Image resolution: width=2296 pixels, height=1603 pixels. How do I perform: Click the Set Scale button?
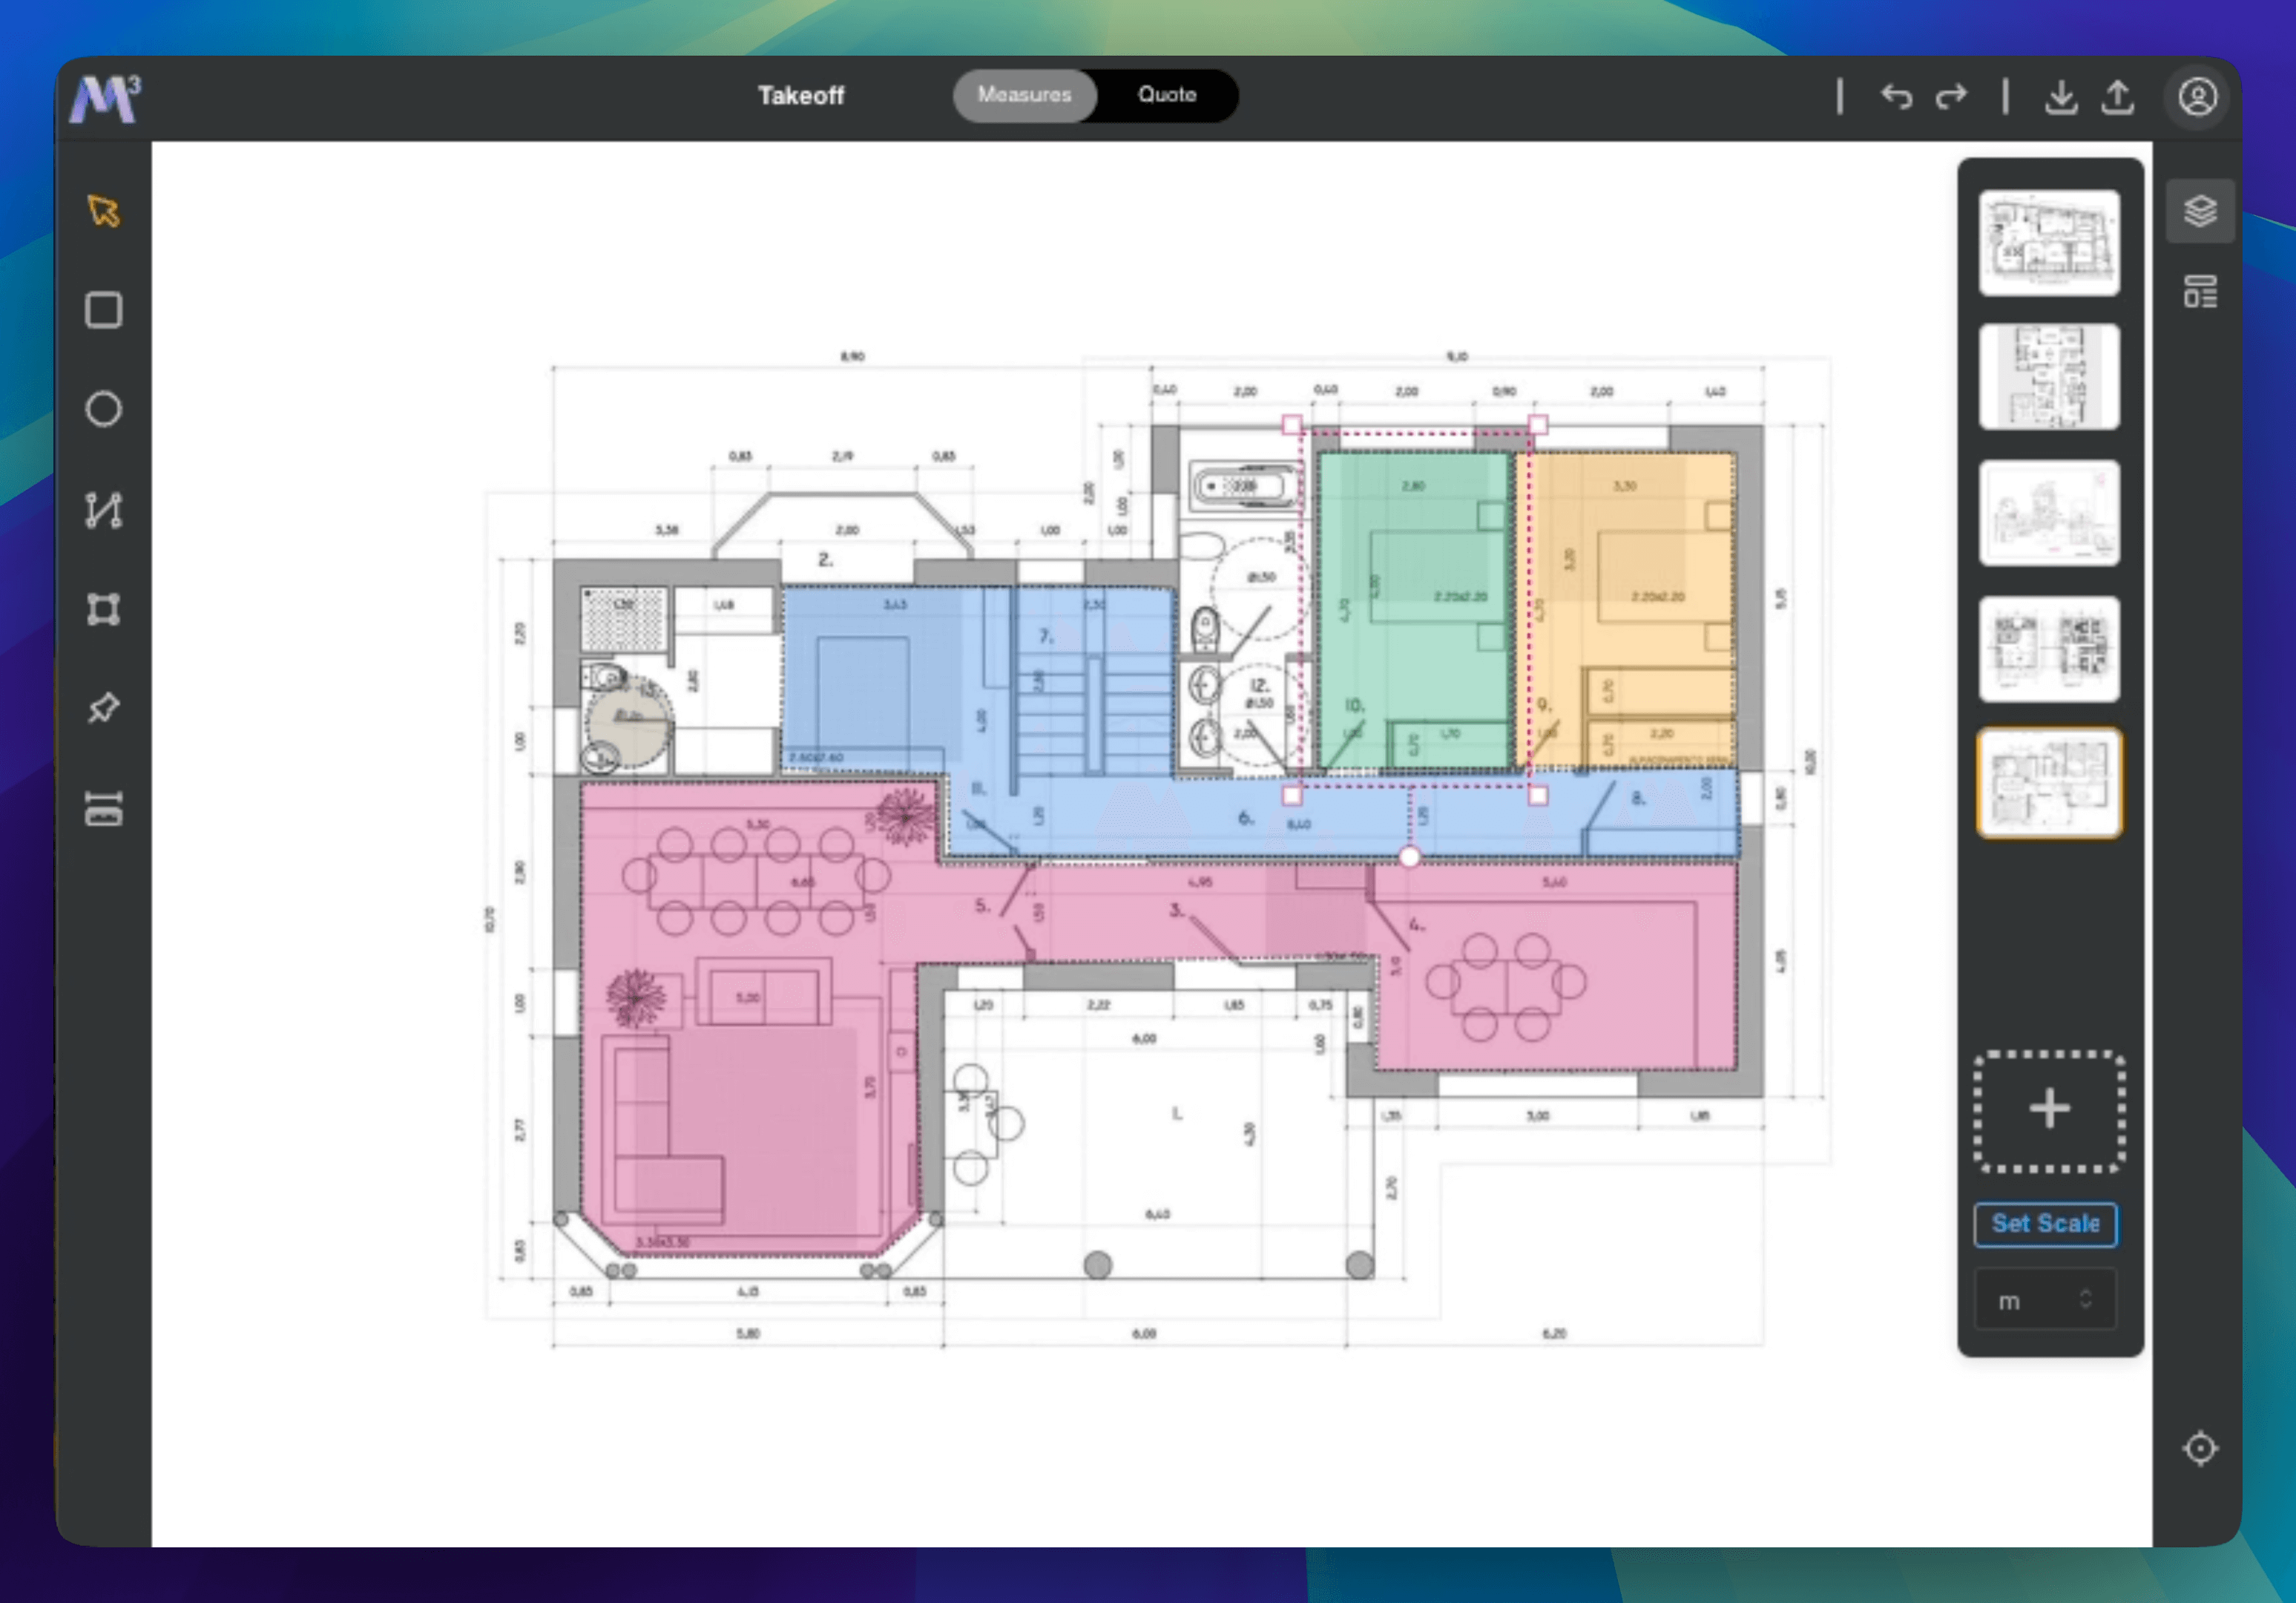2045,1224
